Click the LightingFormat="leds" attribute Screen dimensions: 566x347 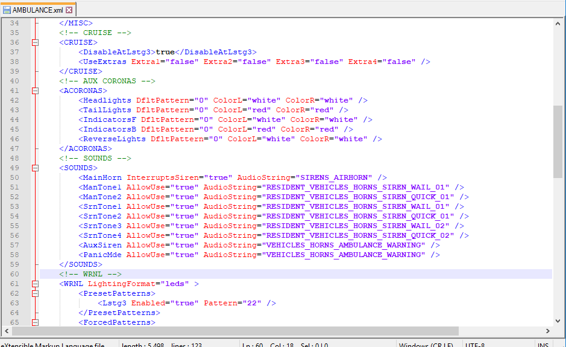point(139,284)
